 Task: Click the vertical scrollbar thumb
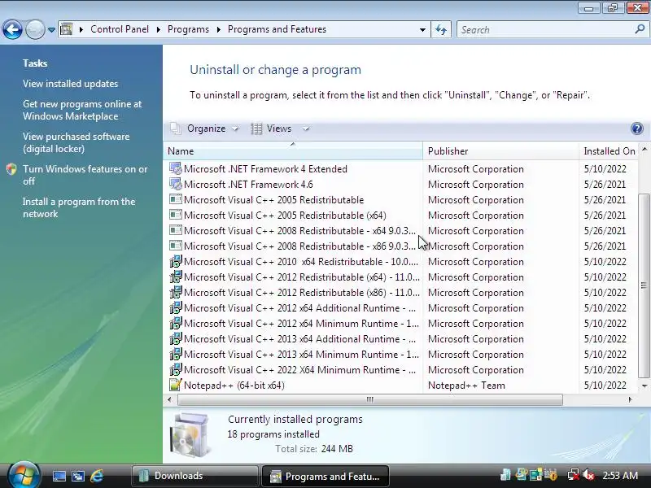[644, 285]
